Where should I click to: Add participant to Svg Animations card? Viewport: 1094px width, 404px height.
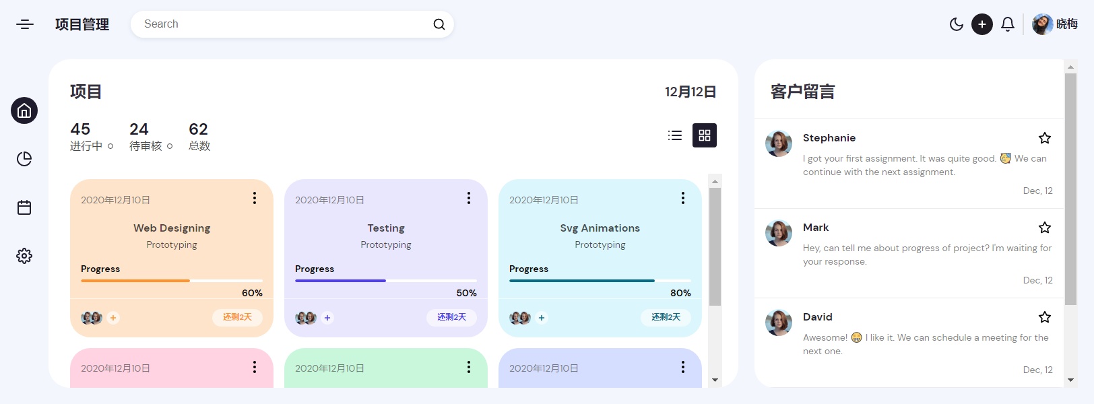pos(542,318)
